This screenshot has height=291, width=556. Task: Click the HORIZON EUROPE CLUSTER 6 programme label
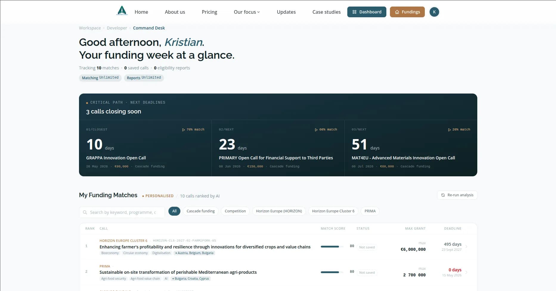tap(123, 241)
